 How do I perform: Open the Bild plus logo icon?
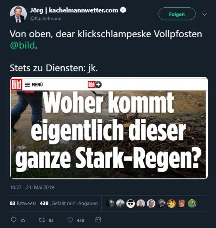point(95,85)
